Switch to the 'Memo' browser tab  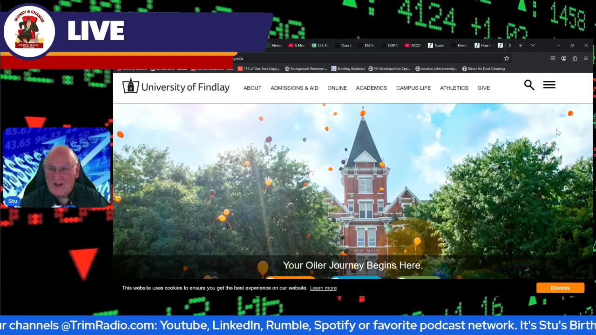click(x=274, y=45)
